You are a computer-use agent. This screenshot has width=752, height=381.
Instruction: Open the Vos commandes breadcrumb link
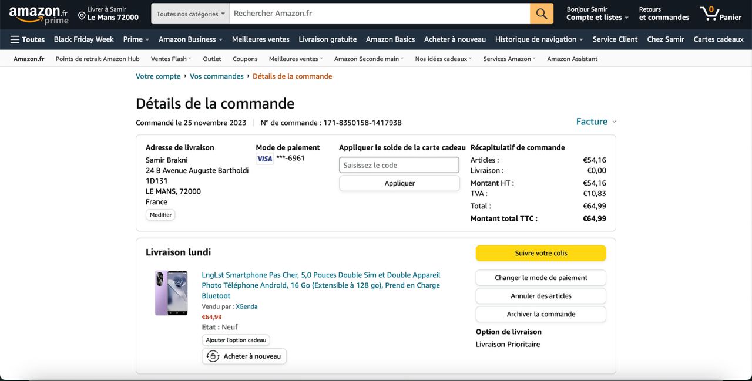tap(216, 76)
